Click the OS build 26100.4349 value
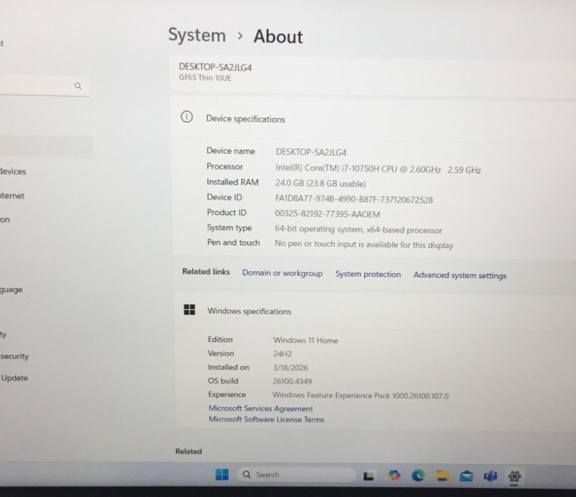Screen dimensions: 576x497 (x=292, y=381)
